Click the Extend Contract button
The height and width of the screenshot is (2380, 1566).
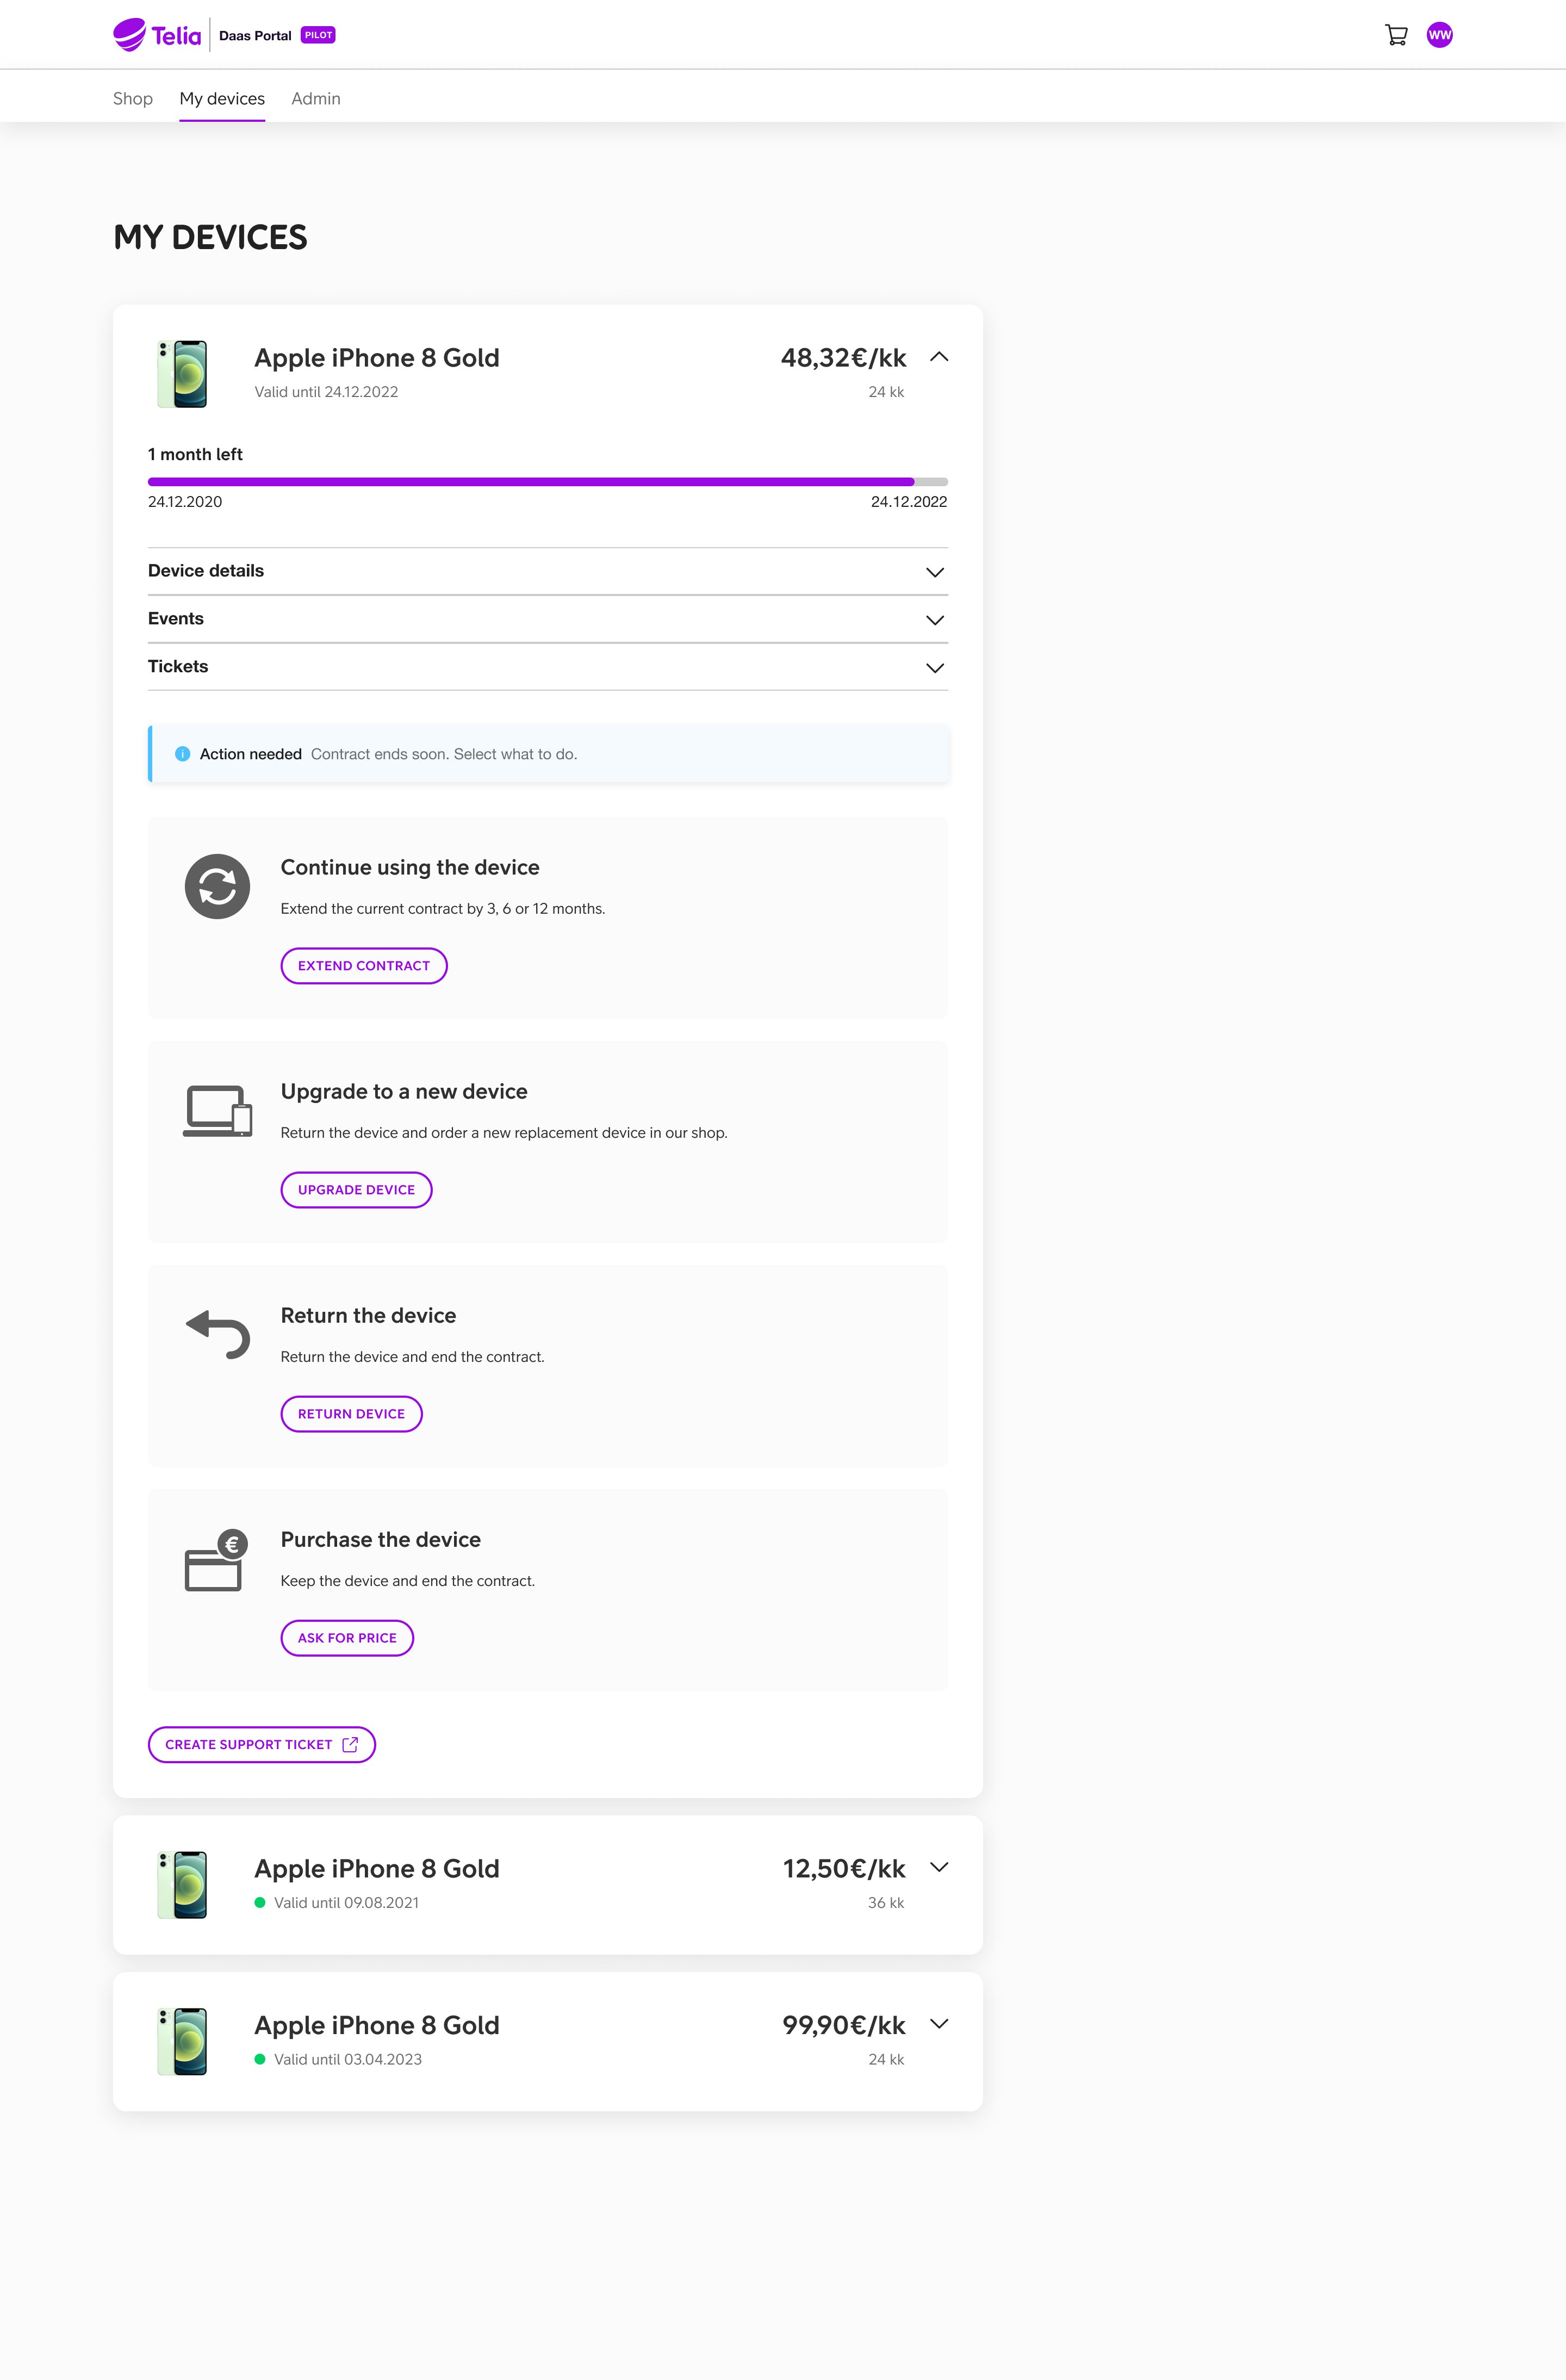coord(364,966)
